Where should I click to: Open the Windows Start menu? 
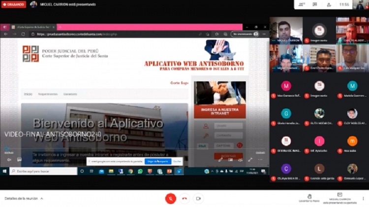point(4,172)
